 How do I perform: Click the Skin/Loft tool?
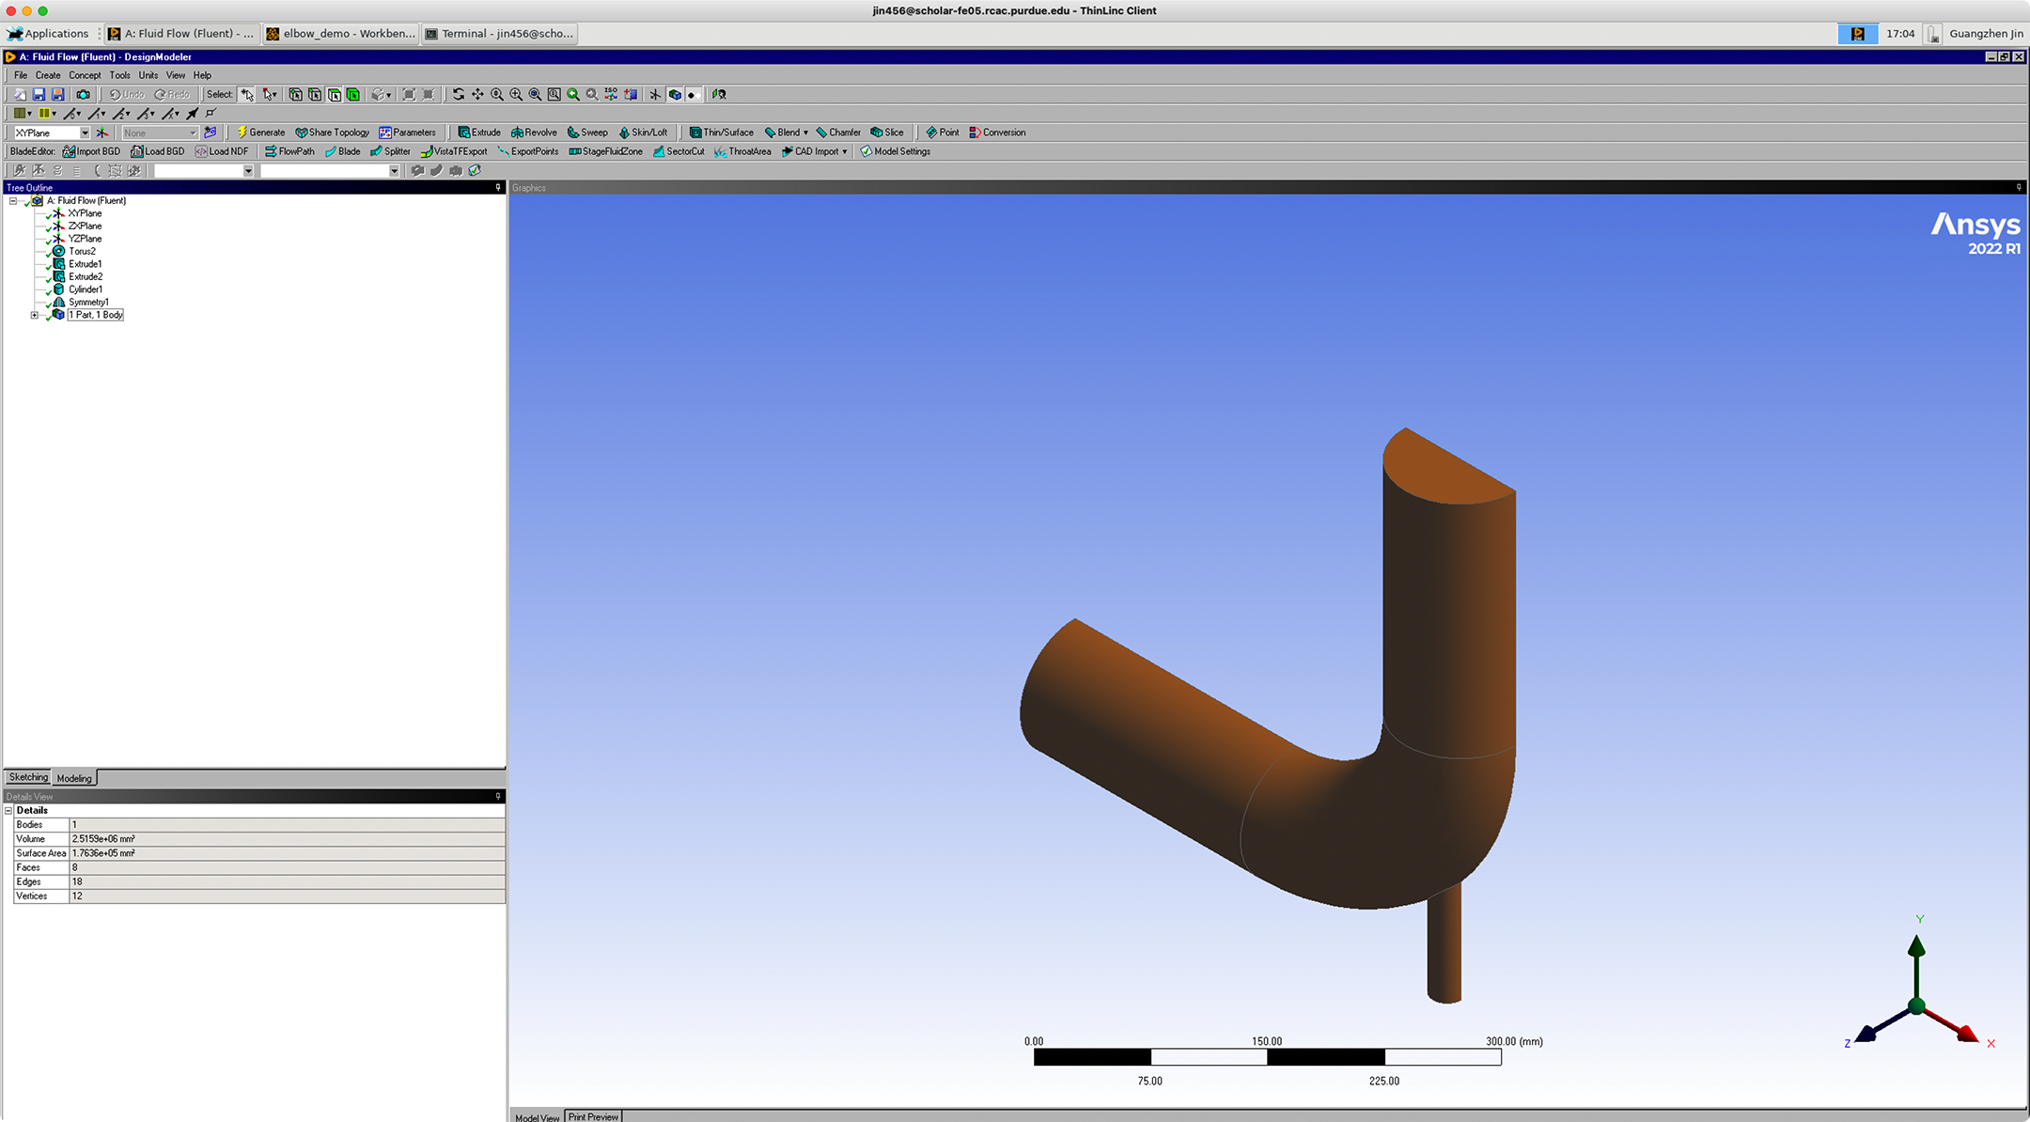click(x=643, y=132)
